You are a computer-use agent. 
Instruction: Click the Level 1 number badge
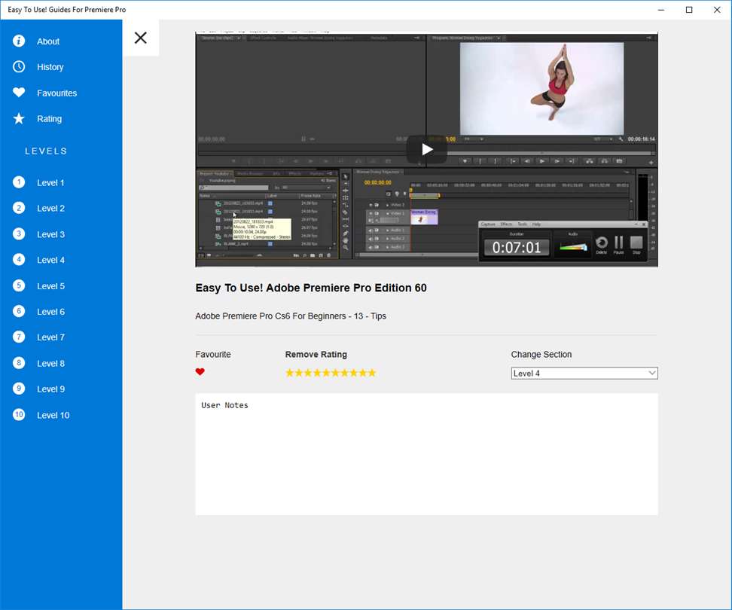tap(19, 182)
